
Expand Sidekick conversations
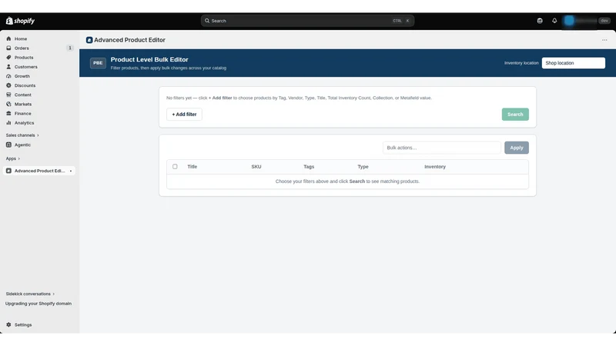click(x=30, y=294)
